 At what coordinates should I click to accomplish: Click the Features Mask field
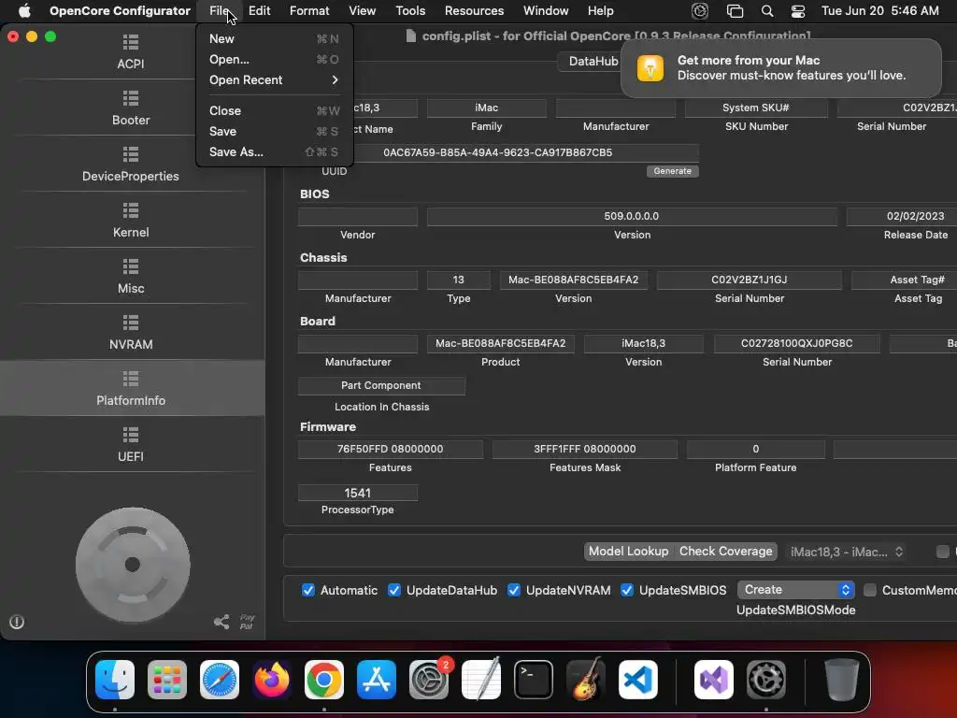(585, 449)
